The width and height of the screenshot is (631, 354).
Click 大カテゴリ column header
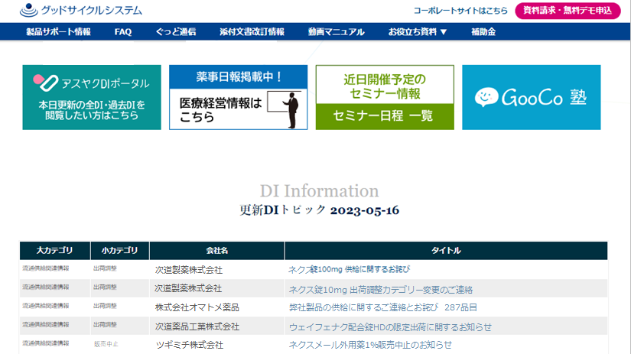pyautogui.click(x=55, y=251)
